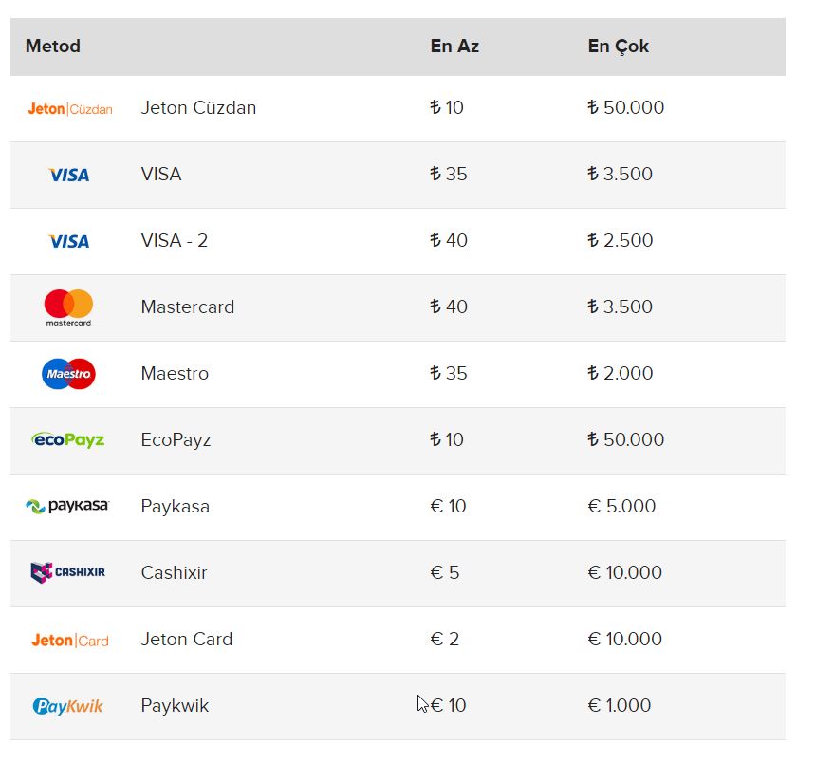Viewport: 815px width, 763px height.
Task: Choose the Mastercard method name
Action: click(x=188, y=307)
